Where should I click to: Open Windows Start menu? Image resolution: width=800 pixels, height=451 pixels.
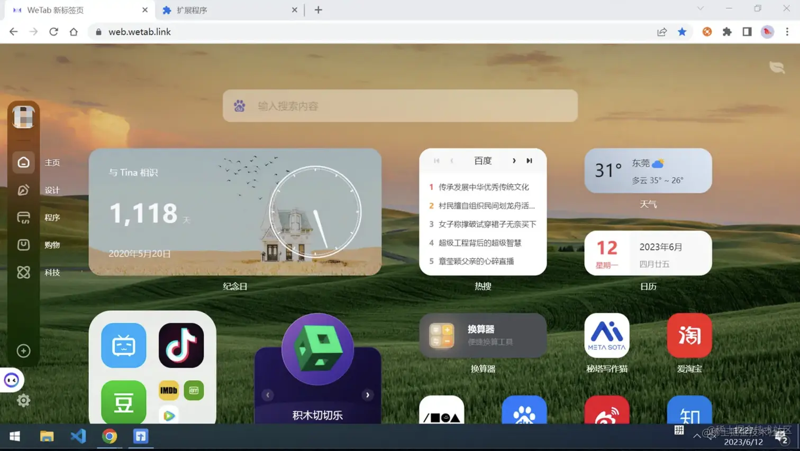point(15,436)
